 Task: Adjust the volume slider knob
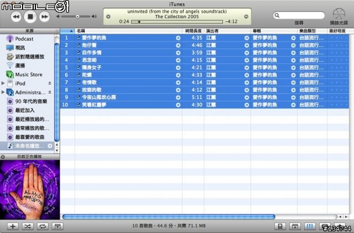77,17
